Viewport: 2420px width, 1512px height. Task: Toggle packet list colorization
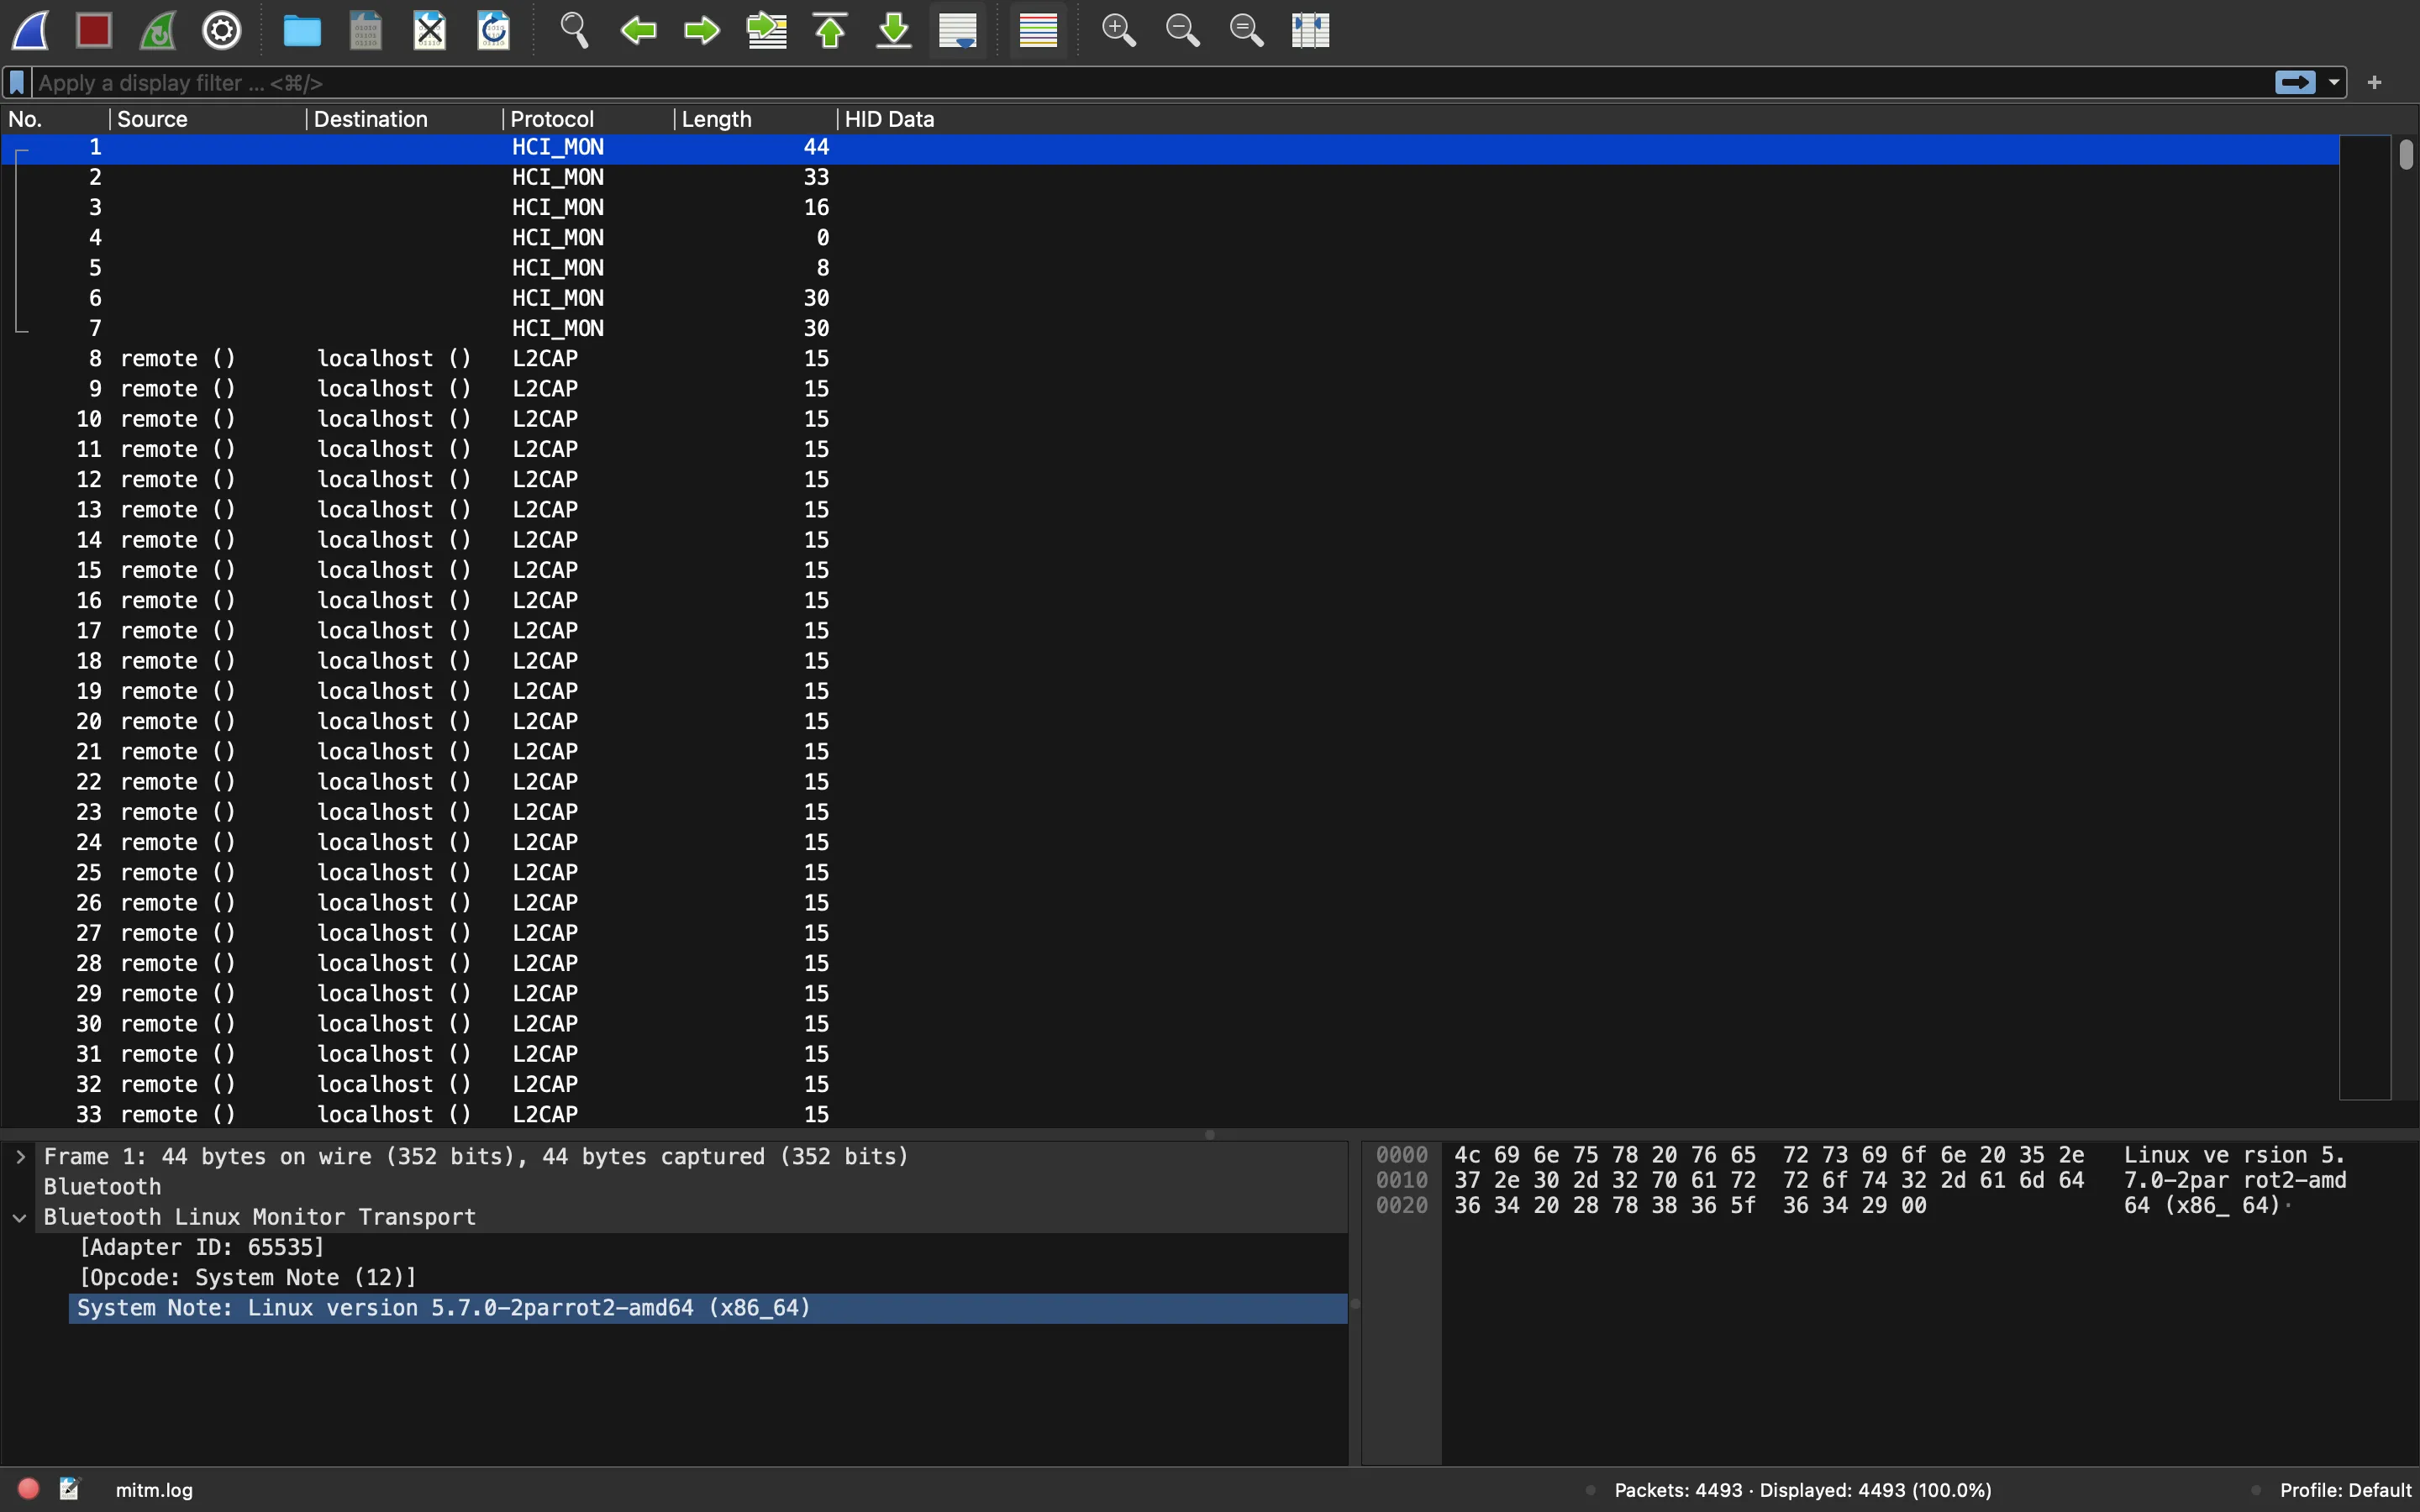coord(1038,30)
